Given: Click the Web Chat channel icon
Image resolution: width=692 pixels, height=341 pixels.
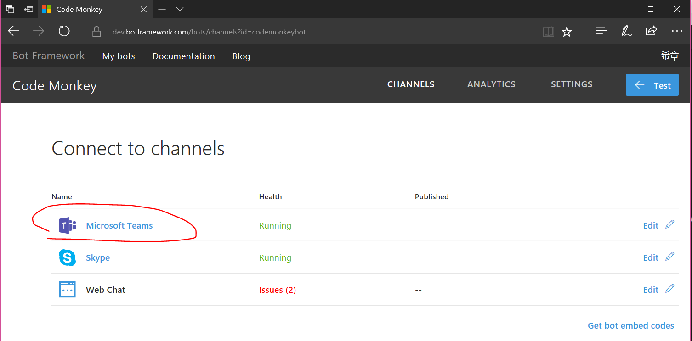Looking at the screenshot, I should pyautogui.click(x=67, y=290).
